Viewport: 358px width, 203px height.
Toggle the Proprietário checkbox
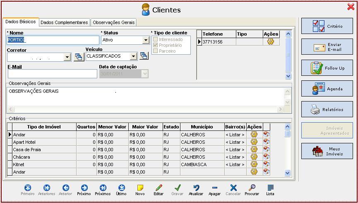click(156, 45)
